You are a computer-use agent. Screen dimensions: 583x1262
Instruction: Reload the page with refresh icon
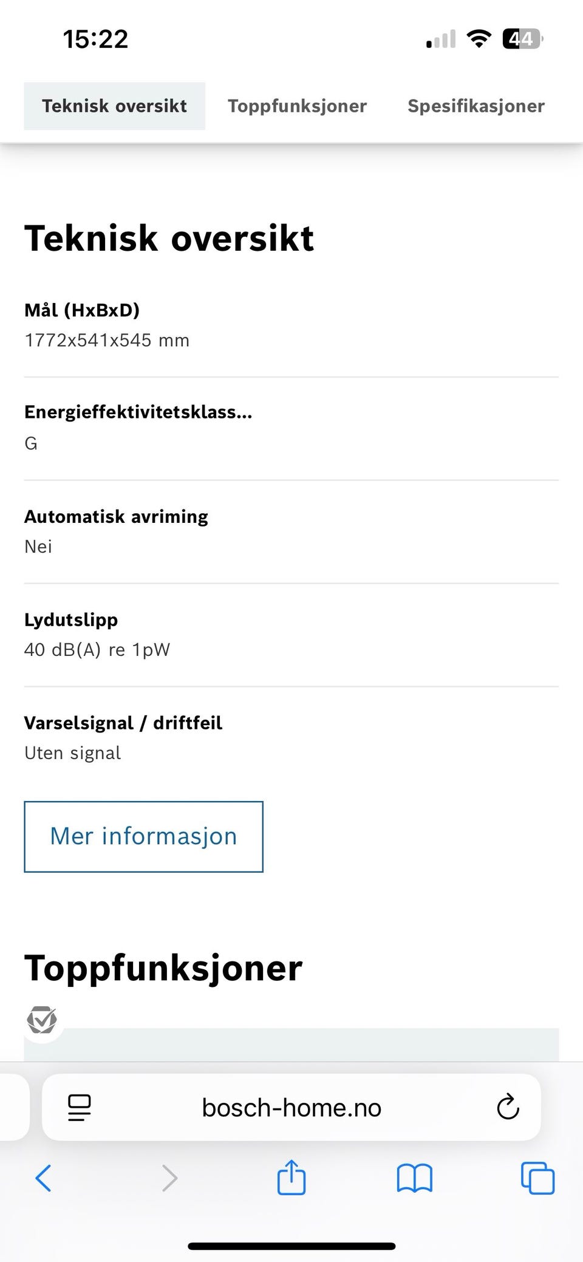(508, 1107)
